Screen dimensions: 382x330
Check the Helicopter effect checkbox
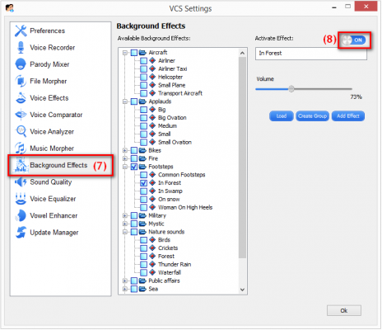tap(143, 77)
